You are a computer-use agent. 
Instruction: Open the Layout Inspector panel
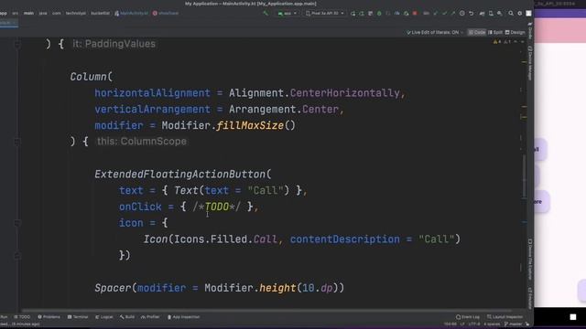(505, 317)
